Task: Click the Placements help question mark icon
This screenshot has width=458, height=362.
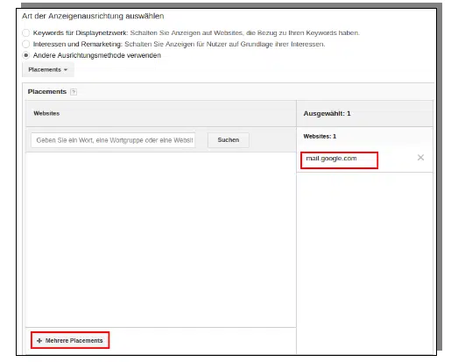Action: (74, 92)
